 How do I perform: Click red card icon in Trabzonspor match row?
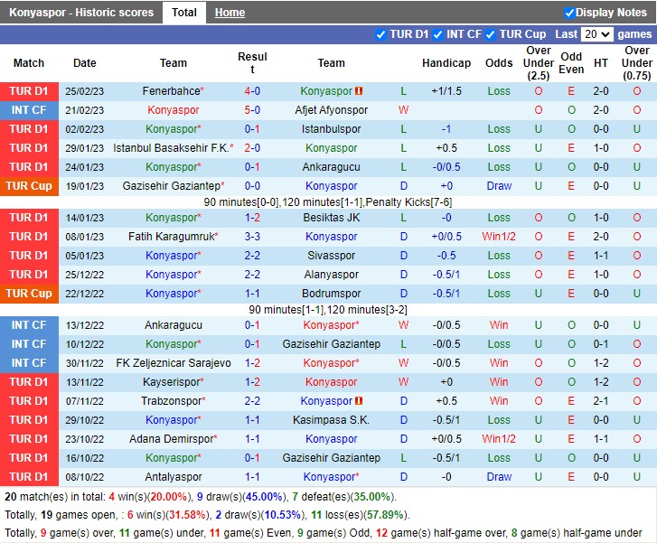(359, 401)
